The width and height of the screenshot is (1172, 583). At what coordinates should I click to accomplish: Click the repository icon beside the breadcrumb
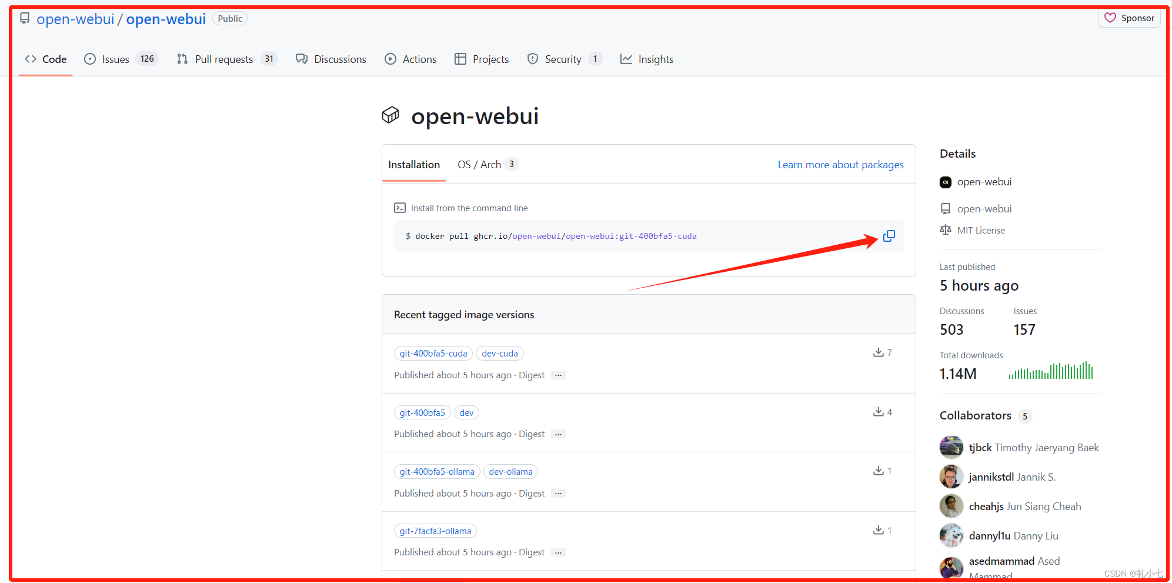[25, 18]
